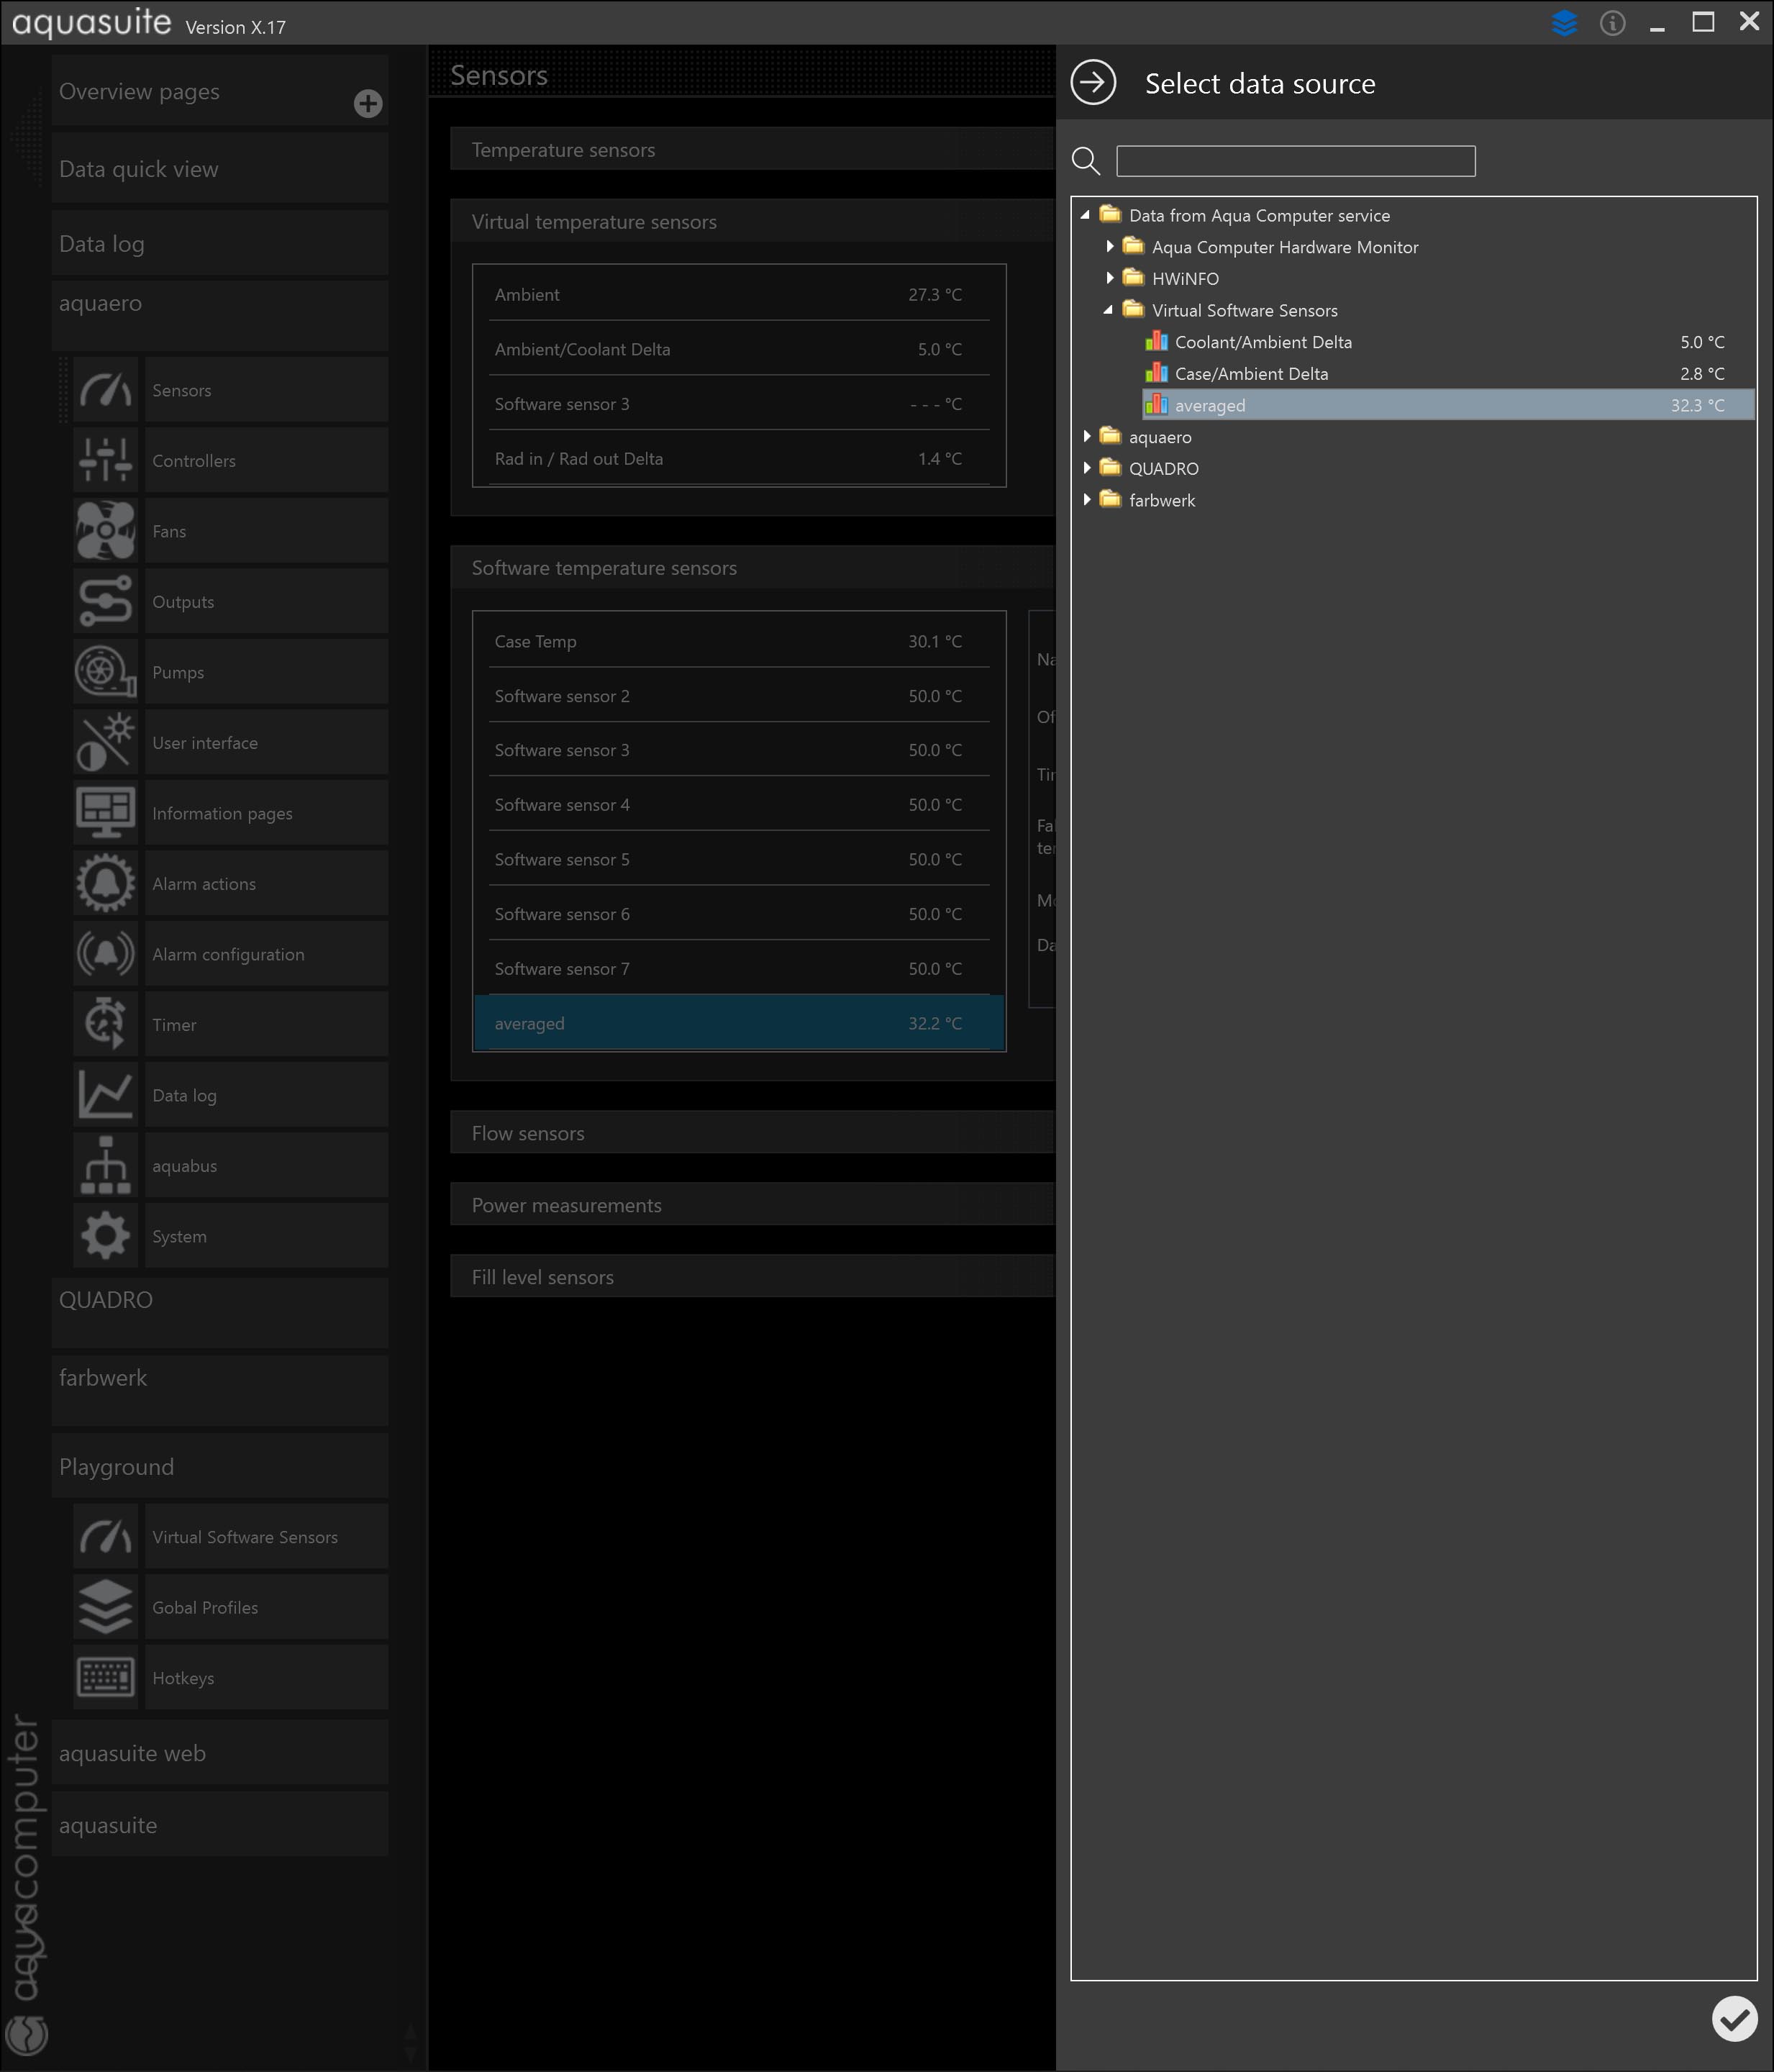The width and height of the screenshot is (1774, 2072).
Task: Open the Alarm actions bell icon
Action: 105,883
